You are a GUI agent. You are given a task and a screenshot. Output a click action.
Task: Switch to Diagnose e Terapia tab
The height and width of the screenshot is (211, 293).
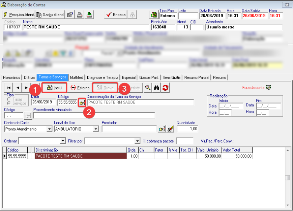pyautogui.click(x=102, y=77)
